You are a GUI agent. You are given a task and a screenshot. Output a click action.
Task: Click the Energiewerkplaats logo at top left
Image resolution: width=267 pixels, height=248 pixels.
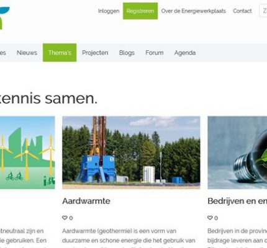[4, 18]
